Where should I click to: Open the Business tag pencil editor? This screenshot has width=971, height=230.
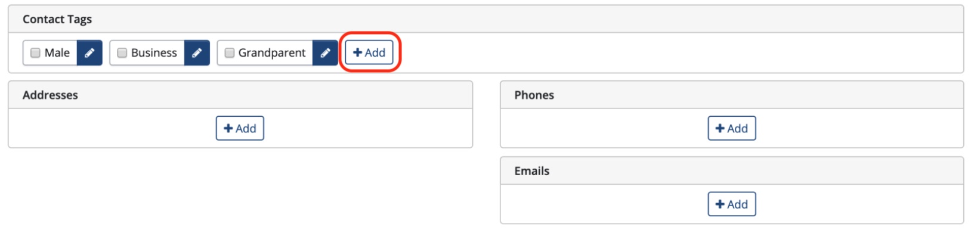click(x=197, y=52)
